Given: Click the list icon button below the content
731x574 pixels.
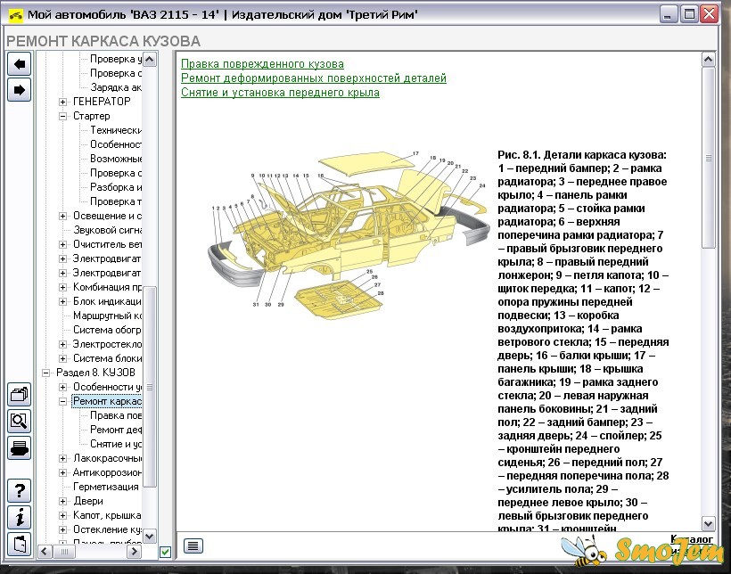Looking at the screenshot, I should (193, 545).
